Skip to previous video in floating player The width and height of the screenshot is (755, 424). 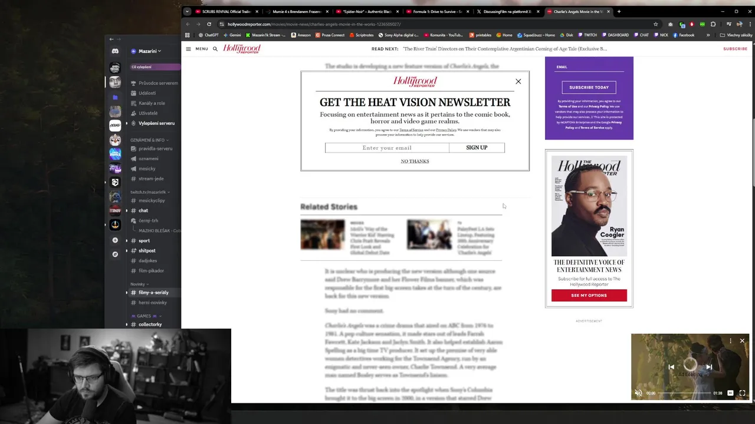(x=671, y=367)
